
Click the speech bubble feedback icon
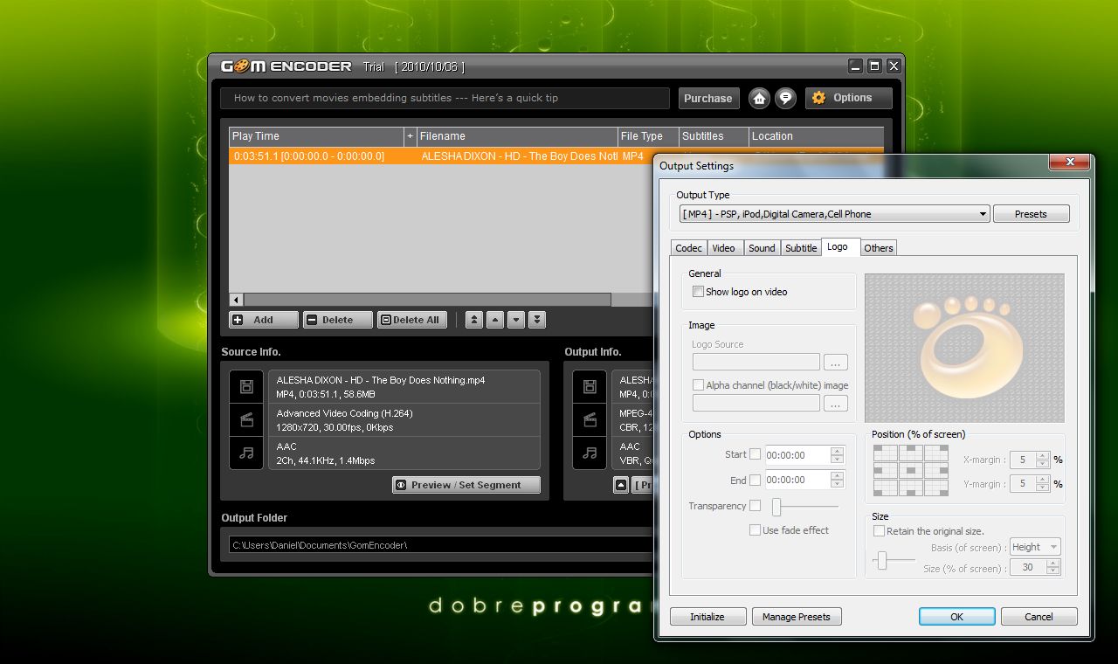[x=785, y=98]
